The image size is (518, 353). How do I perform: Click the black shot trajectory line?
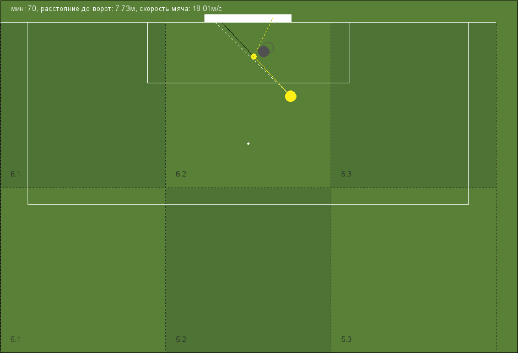click(238, 39)
